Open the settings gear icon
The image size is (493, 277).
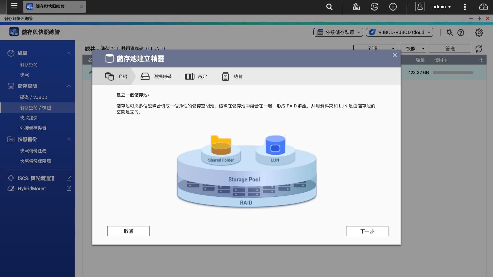(x=479, y=33)
